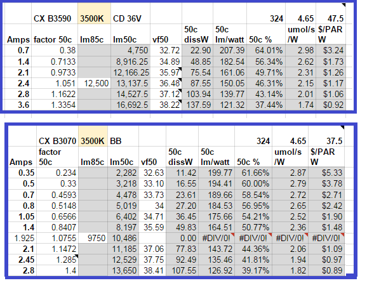This screenshot has width=367, height=290.
Task: Click the $0.92 cost cell
Action: [x=331, y=105]
